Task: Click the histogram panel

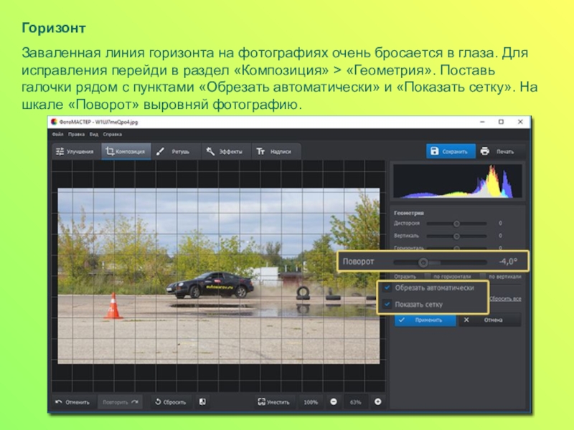Action: pos(458,181)
